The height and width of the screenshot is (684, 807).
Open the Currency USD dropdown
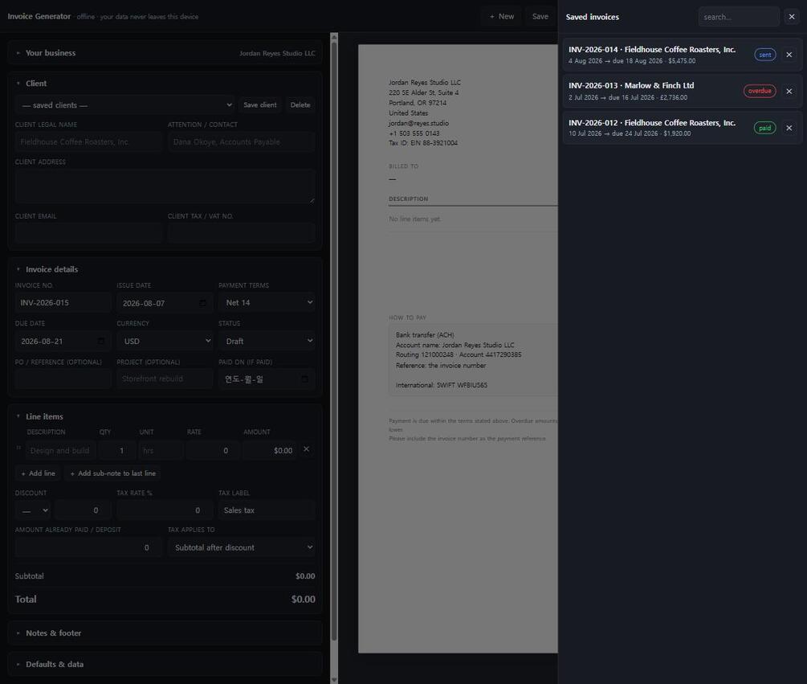pyautogui.click(x=165, y=341)
